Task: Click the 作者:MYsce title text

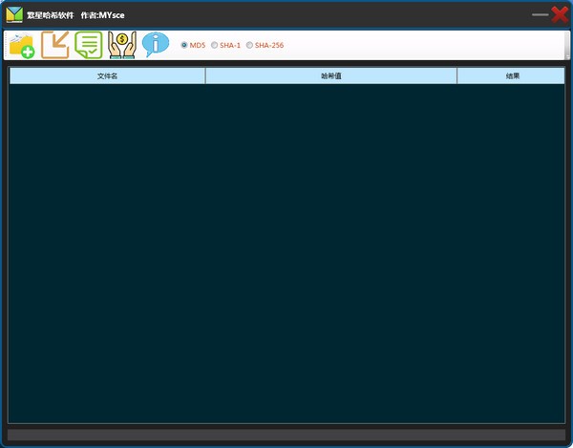Action: [103, 15]
